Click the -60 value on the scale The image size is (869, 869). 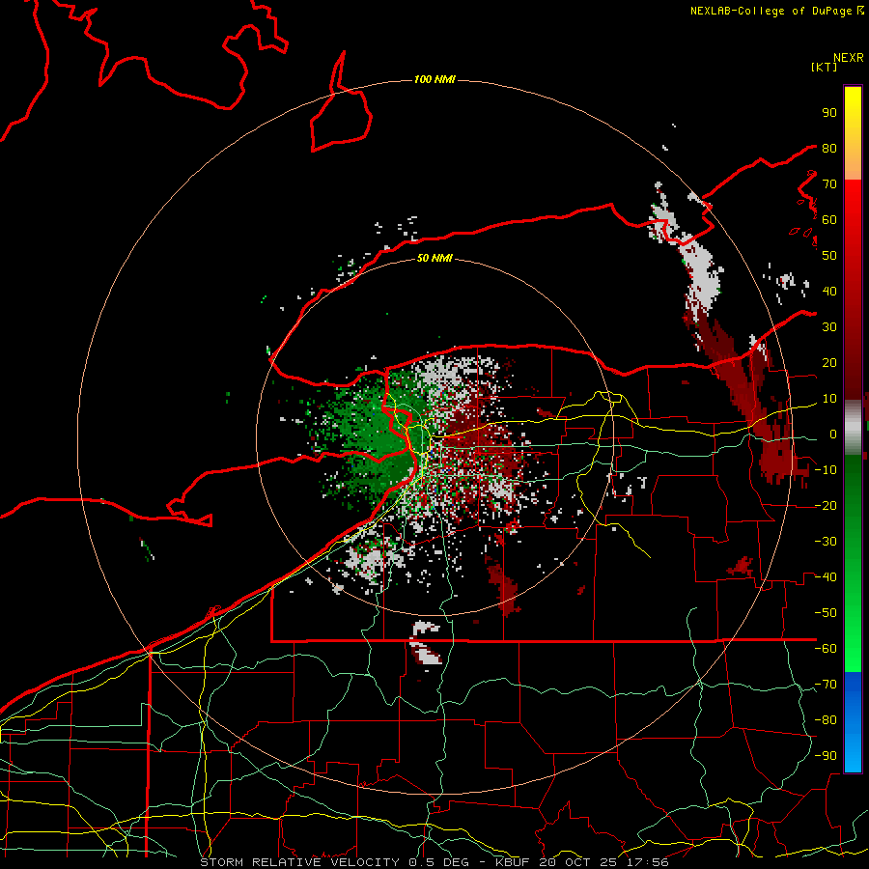click(x=826, y=649)
